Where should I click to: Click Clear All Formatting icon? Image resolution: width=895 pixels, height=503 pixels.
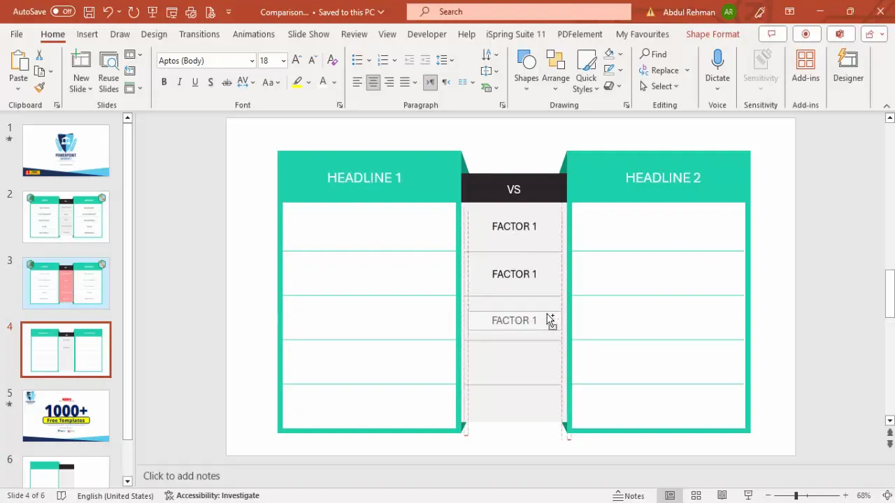[332, 60]
